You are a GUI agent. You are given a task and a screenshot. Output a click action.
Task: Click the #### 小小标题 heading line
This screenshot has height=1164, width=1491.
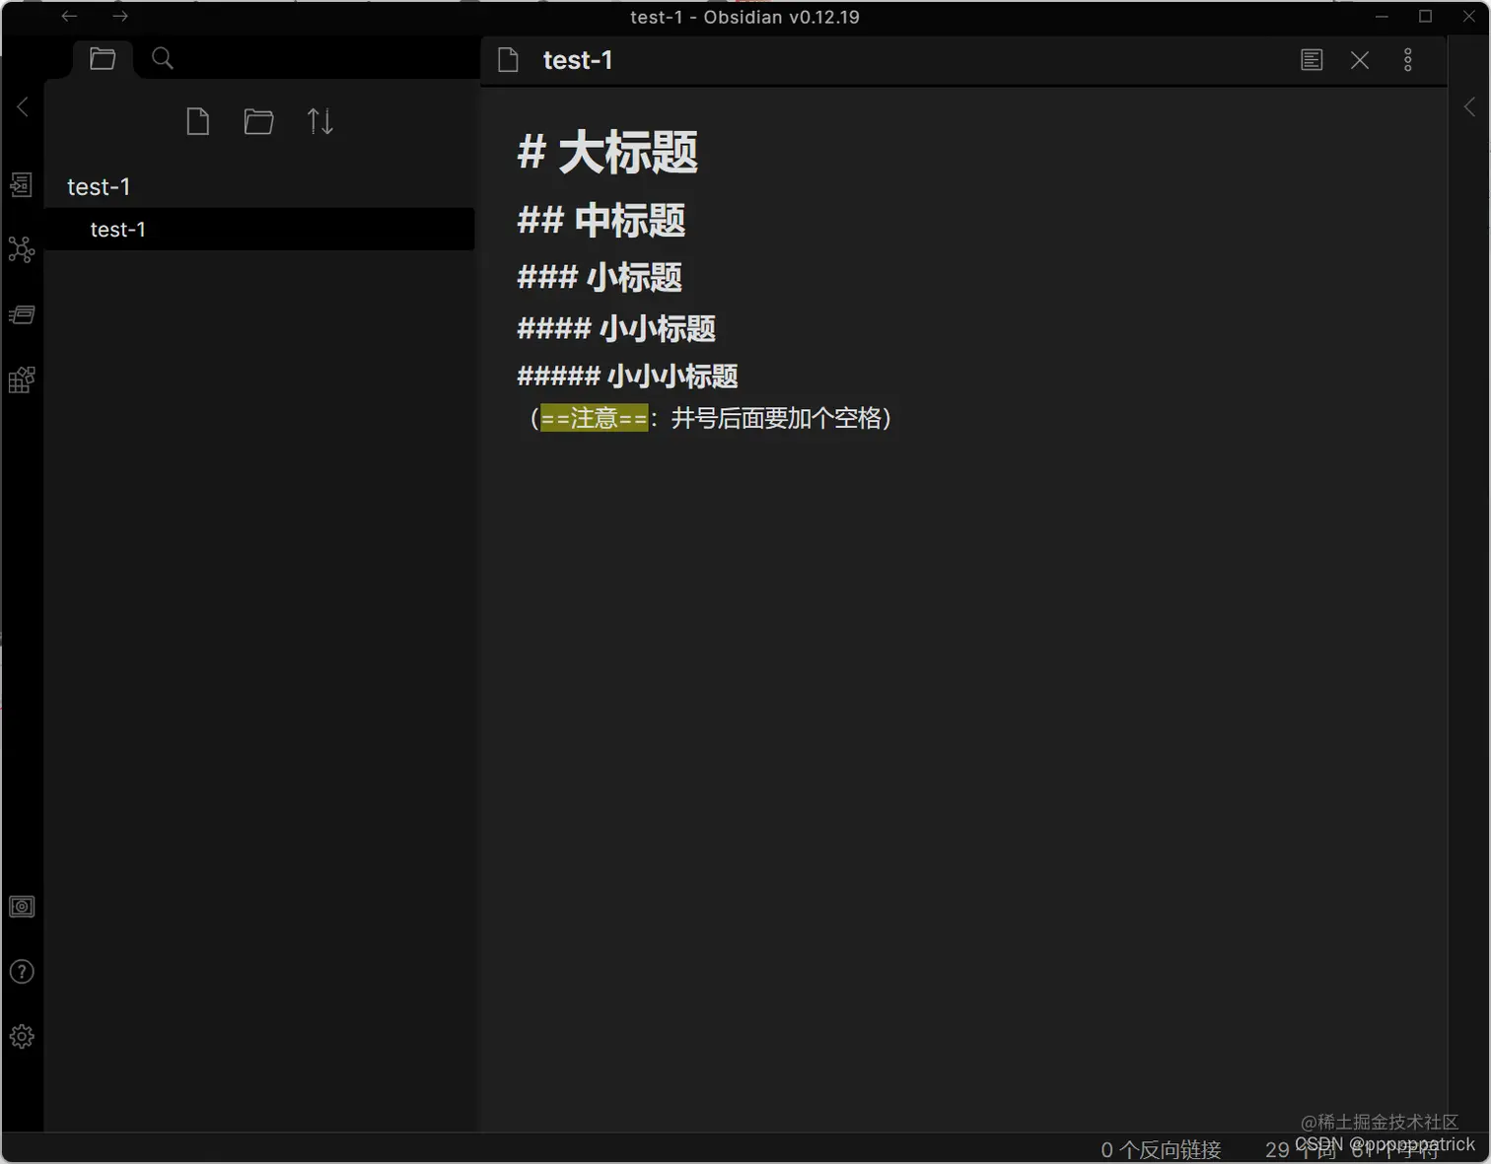tap(616, 328)
